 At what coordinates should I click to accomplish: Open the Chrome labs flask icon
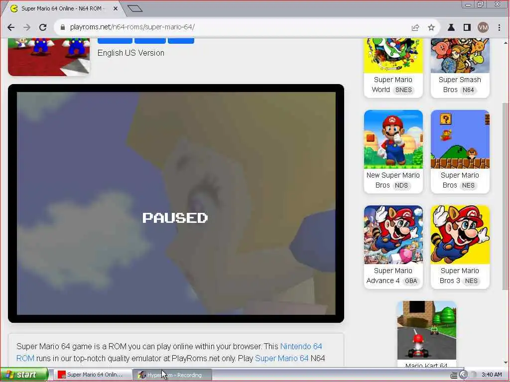click(x=451, y=28)
